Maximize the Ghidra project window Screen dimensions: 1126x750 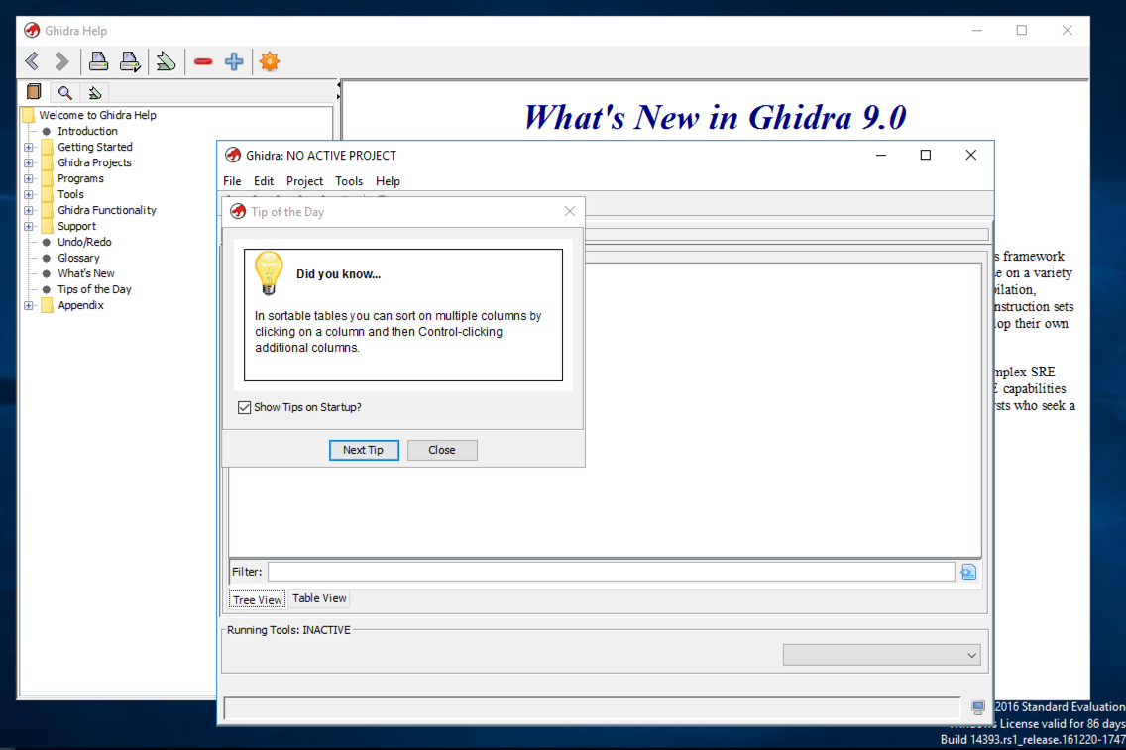point(926,155)
